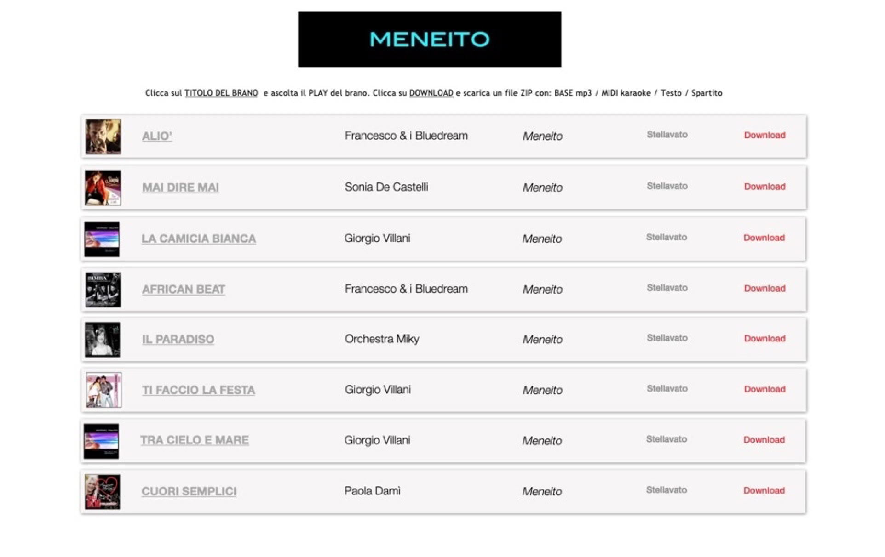Click the TI FACCIO LA FESTA cover thumbnail
This screenshot has width=885, height=557.
[x=103, y=390]
